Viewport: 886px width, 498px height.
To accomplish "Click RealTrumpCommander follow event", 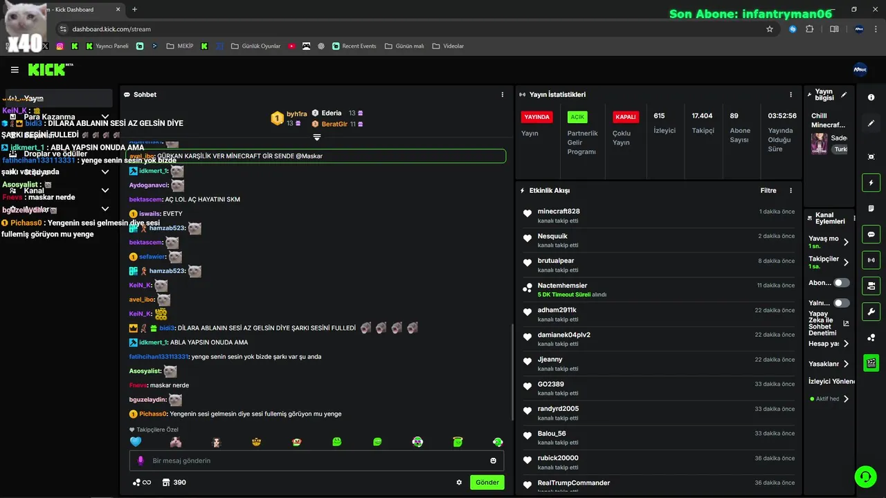I will (660, 486).
